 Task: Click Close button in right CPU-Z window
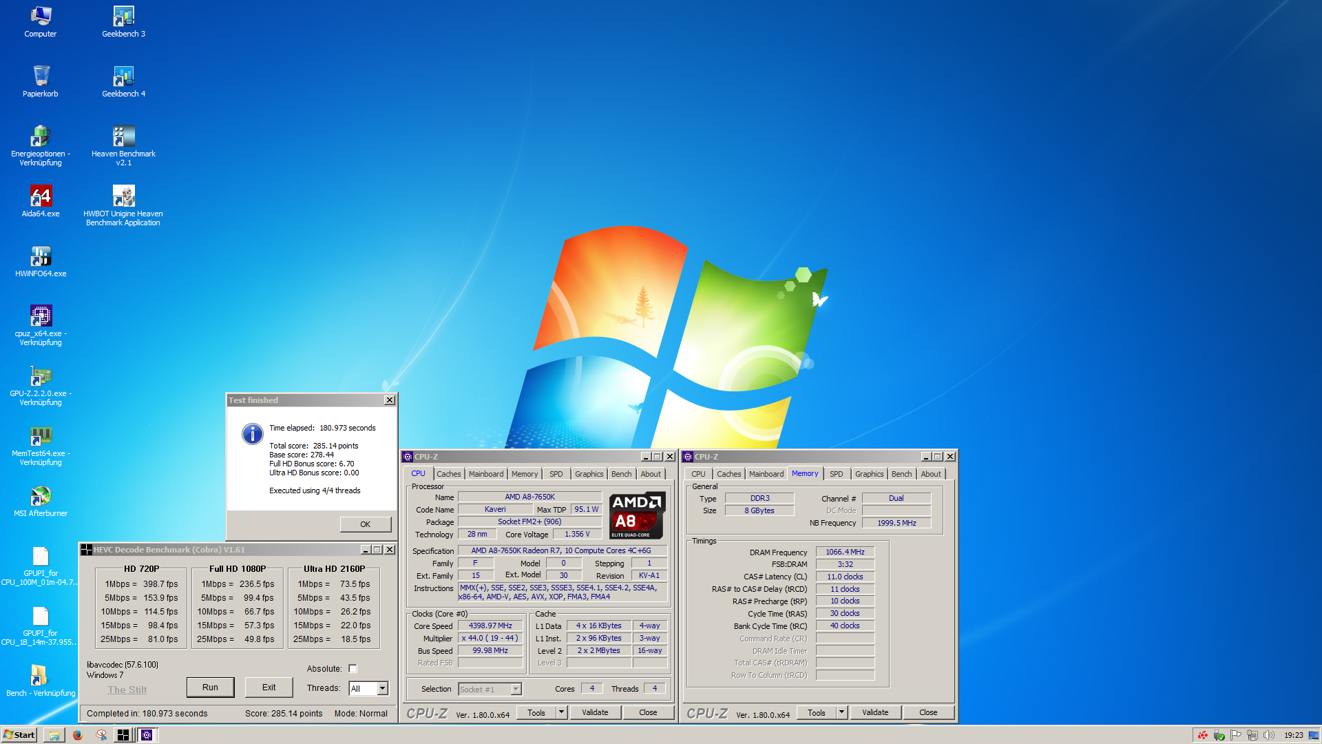coord(928,712)
